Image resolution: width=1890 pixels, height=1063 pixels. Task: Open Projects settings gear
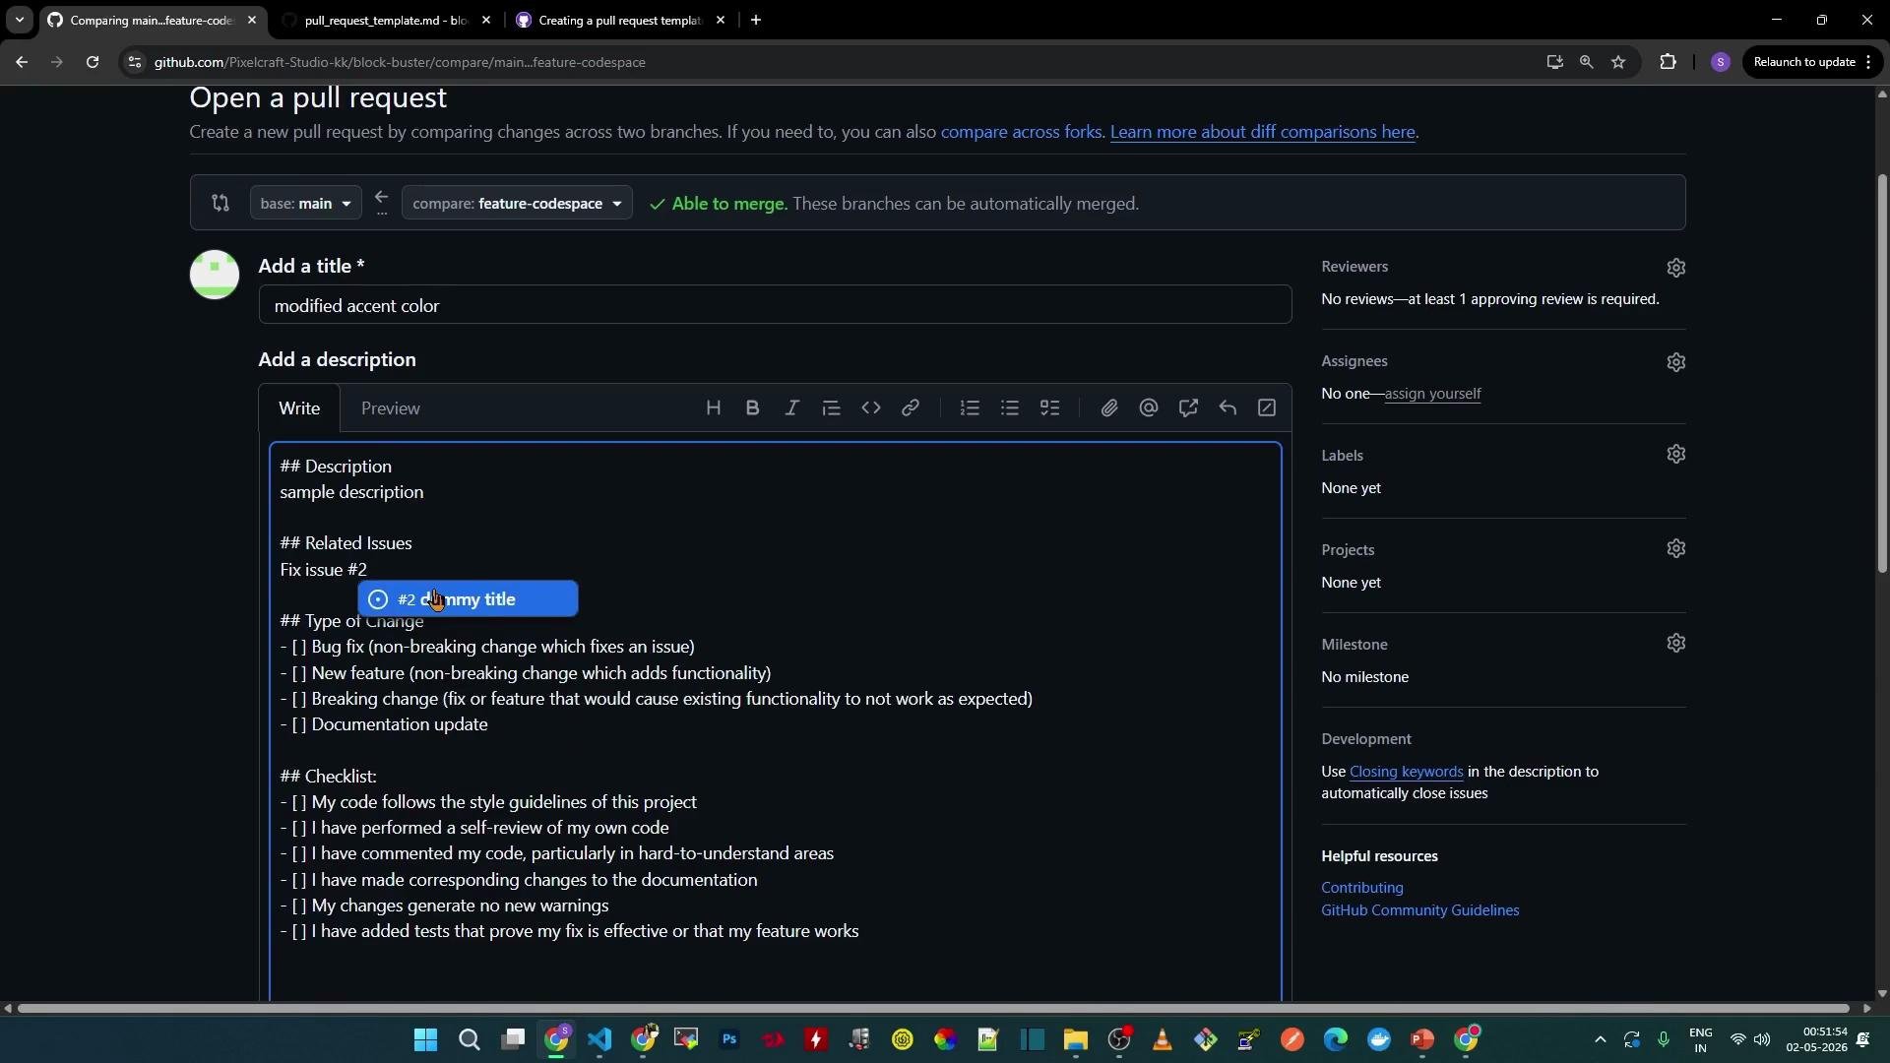pos(1676,548)
